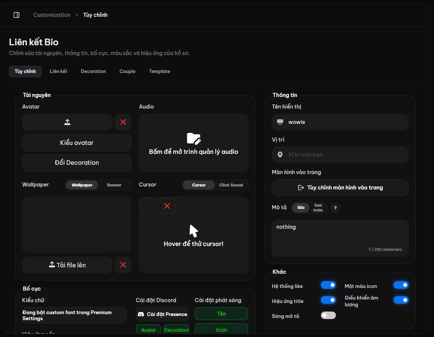The height and width of the screenshot is (337, 434).
Task: Delete cursor with the red X
Action: 167,206
